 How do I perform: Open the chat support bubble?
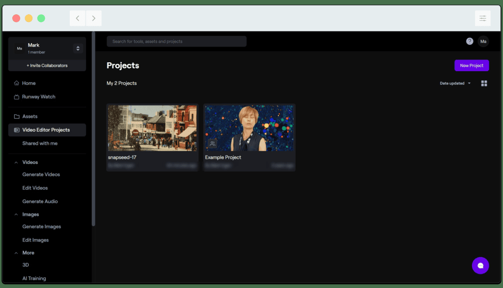coord(480,265)
